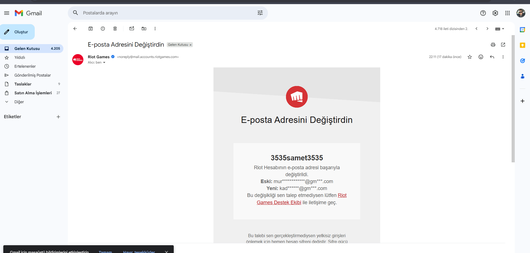Click the search magnifier icon
This screenshot has width=530, height=253.
pyautogui.click(x=75, y=13)
